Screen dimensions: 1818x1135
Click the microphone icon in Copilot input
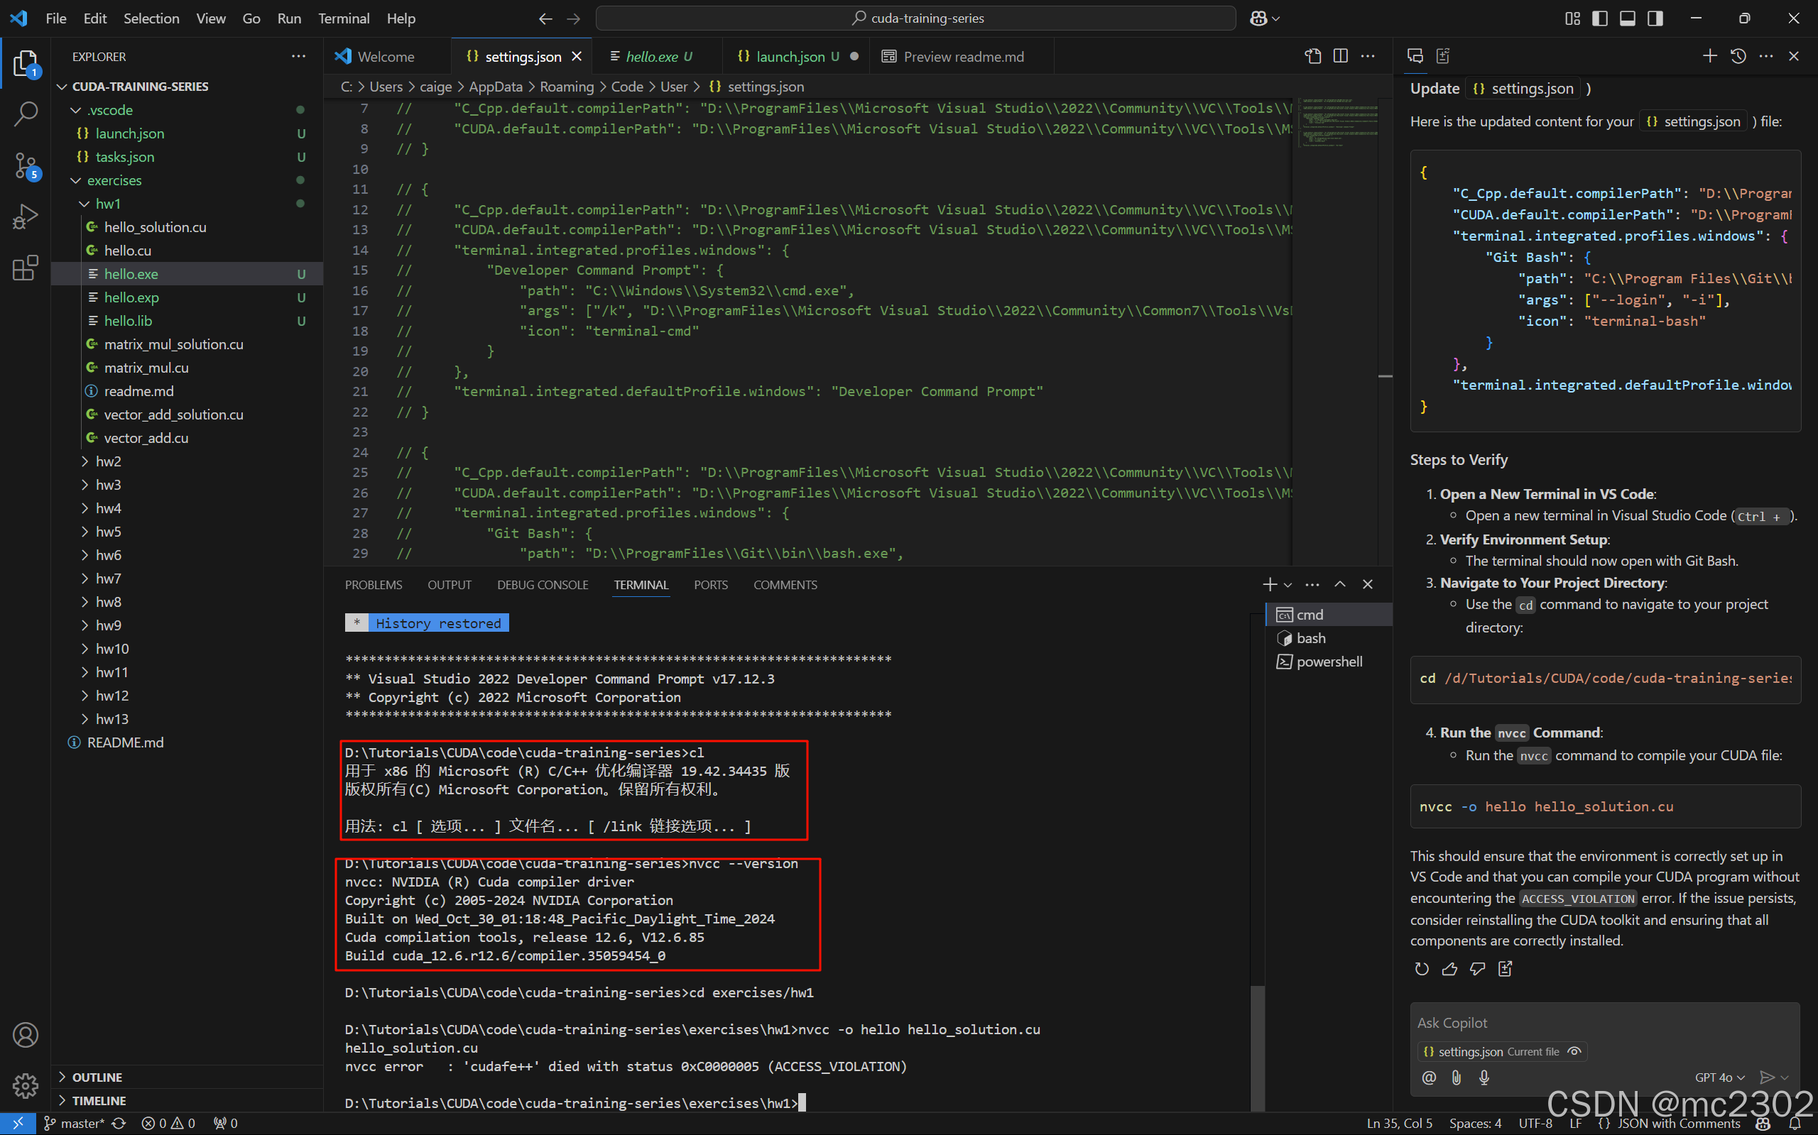pyautogui.click(x=1483, y=1078)
